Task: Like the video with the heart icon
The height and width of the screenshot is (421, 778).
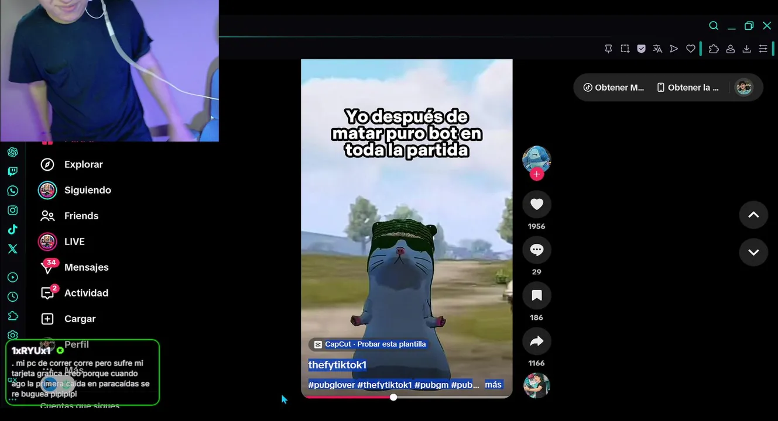Action: pyautogui.click(x=537, y=204)
